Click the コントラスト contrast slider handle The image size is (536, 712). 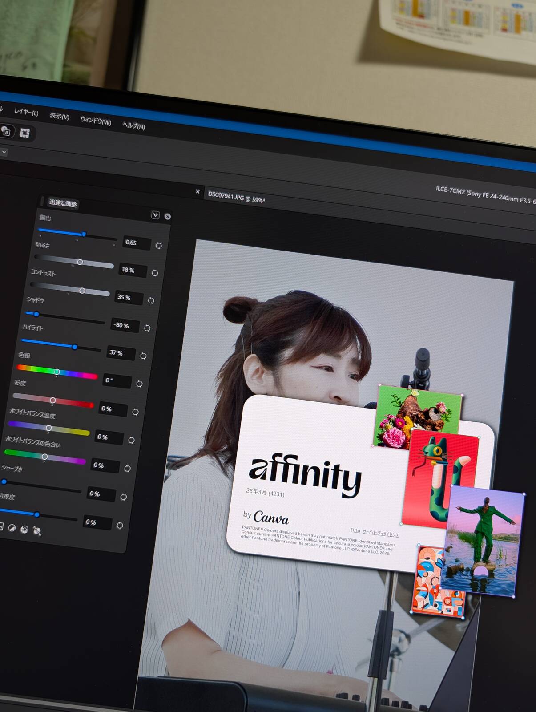click(82, 291)
